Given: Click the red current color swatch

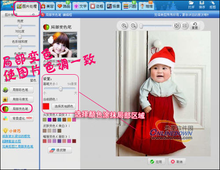Looking at the screenshot, I should pyautogui.click(x=46, y=106).
